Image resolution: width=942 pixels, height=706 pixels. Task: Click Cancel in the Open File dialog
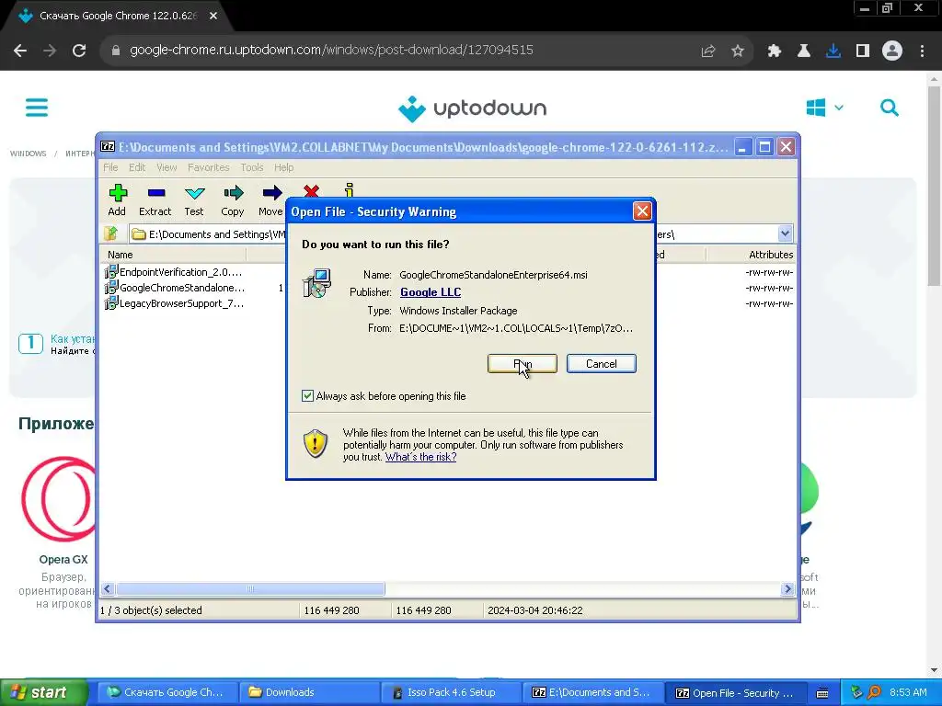point(601,364)
